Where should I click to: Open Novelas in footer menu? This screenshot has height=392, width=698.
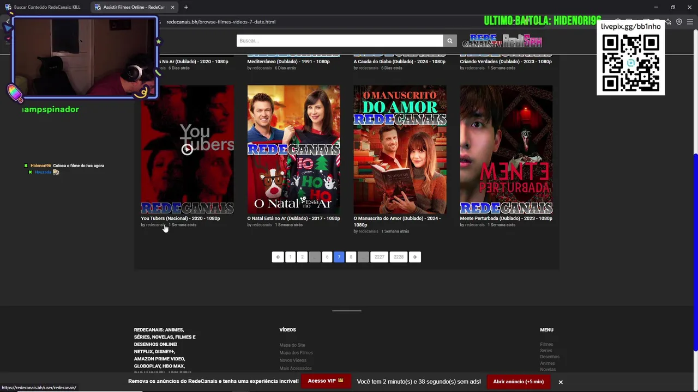[x=548, y=370]
